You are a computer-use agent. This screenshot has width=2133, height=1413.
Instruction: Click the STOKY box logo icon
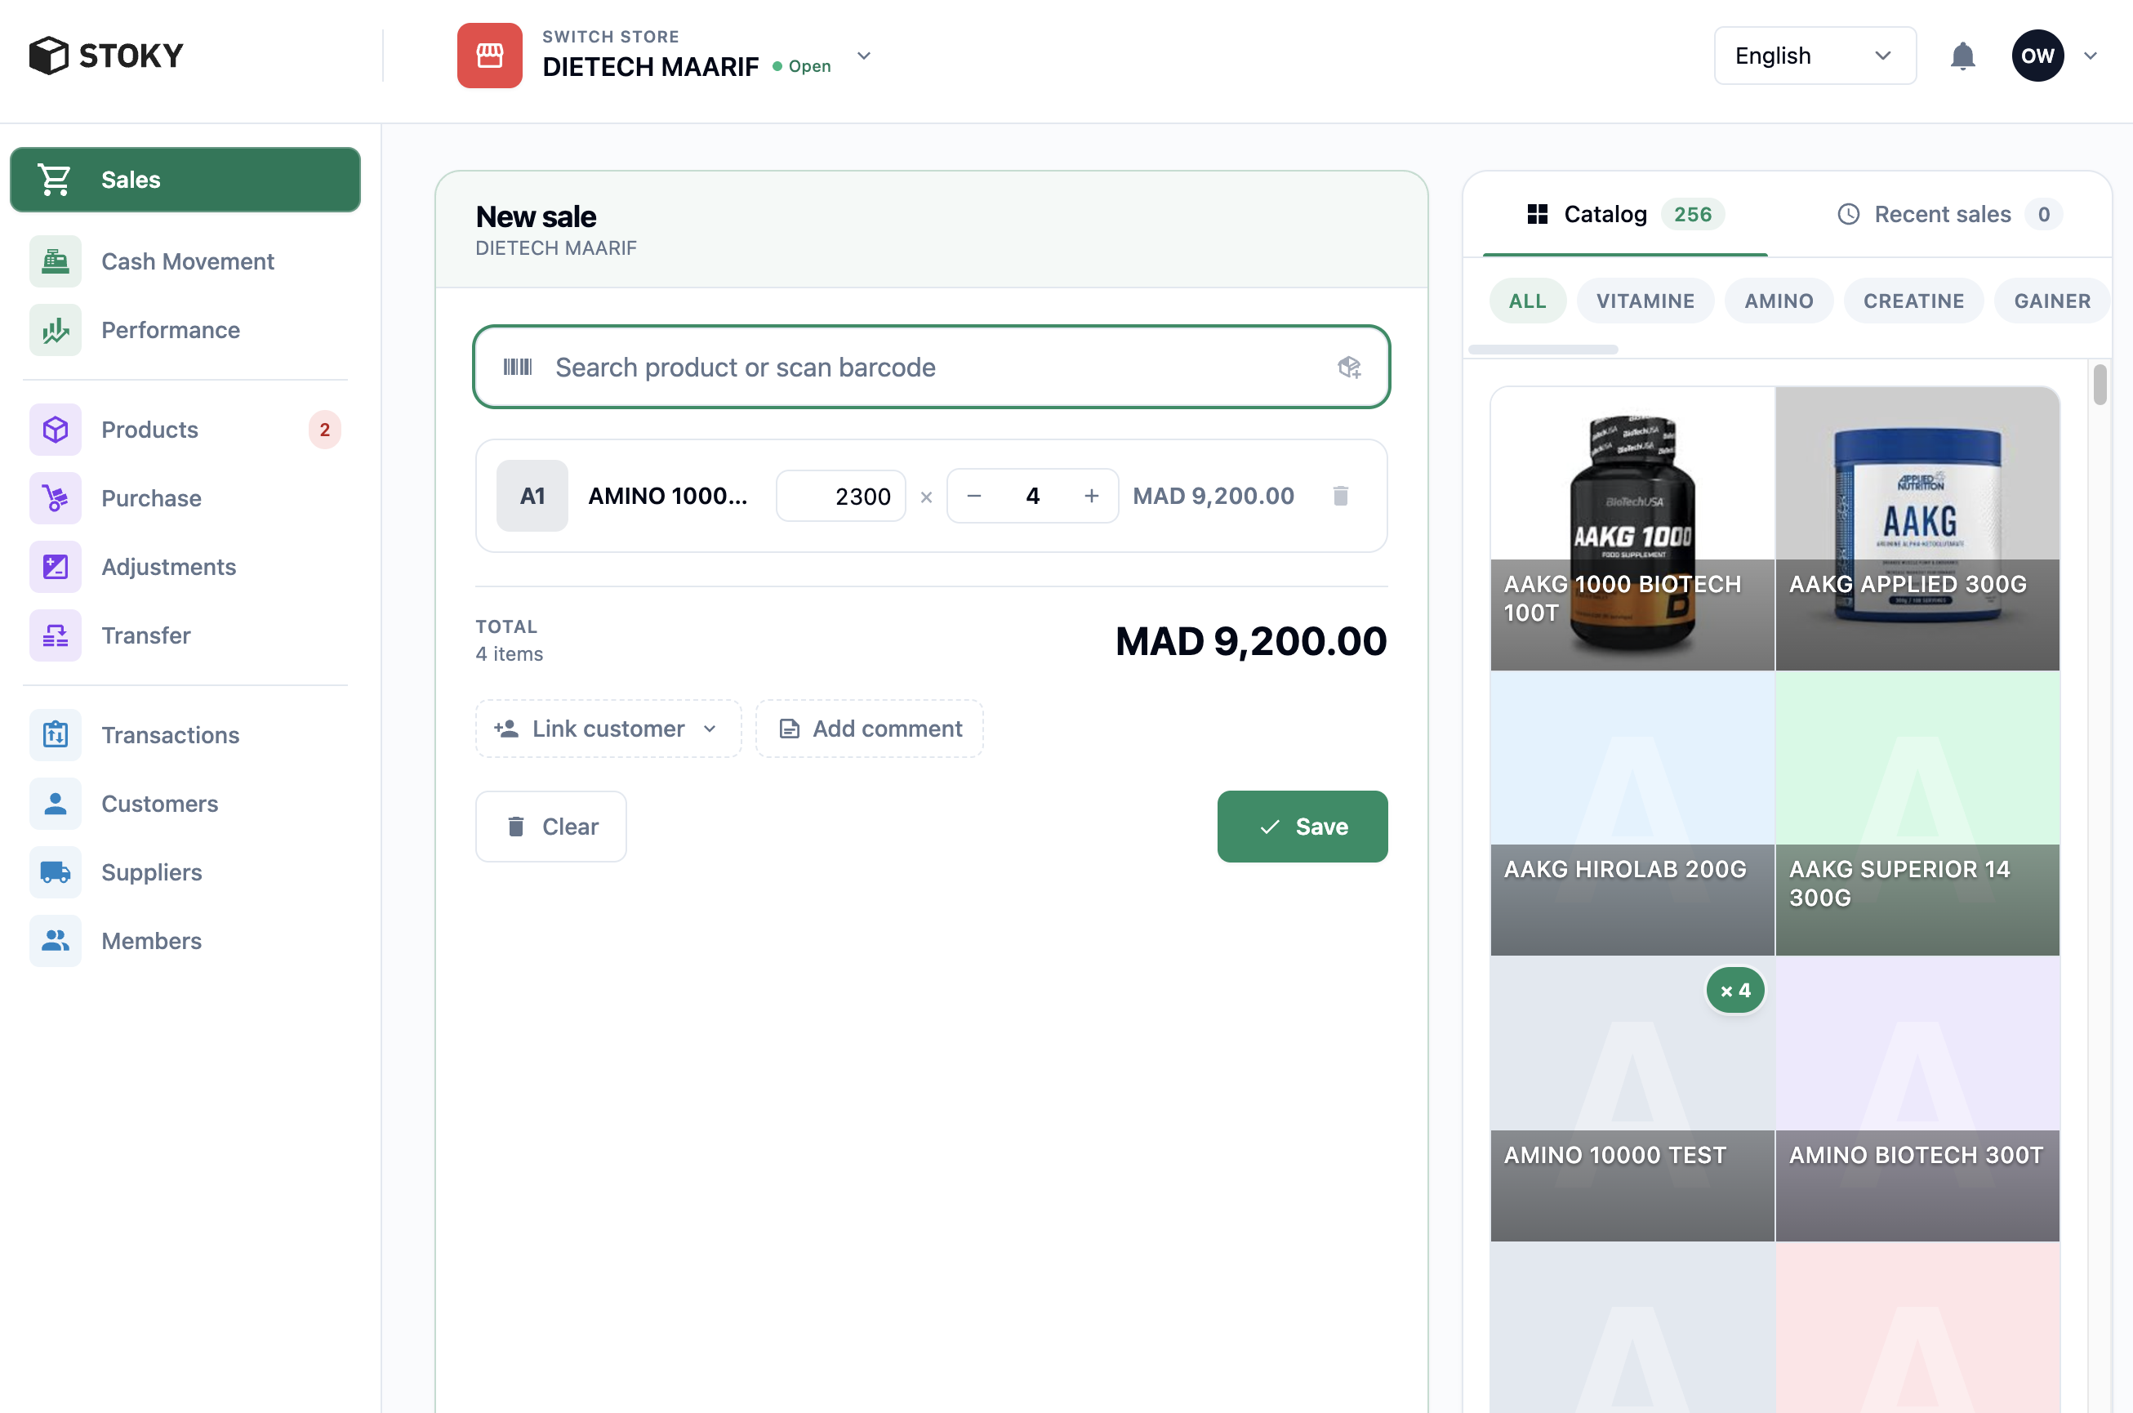(x=49, y=56)
